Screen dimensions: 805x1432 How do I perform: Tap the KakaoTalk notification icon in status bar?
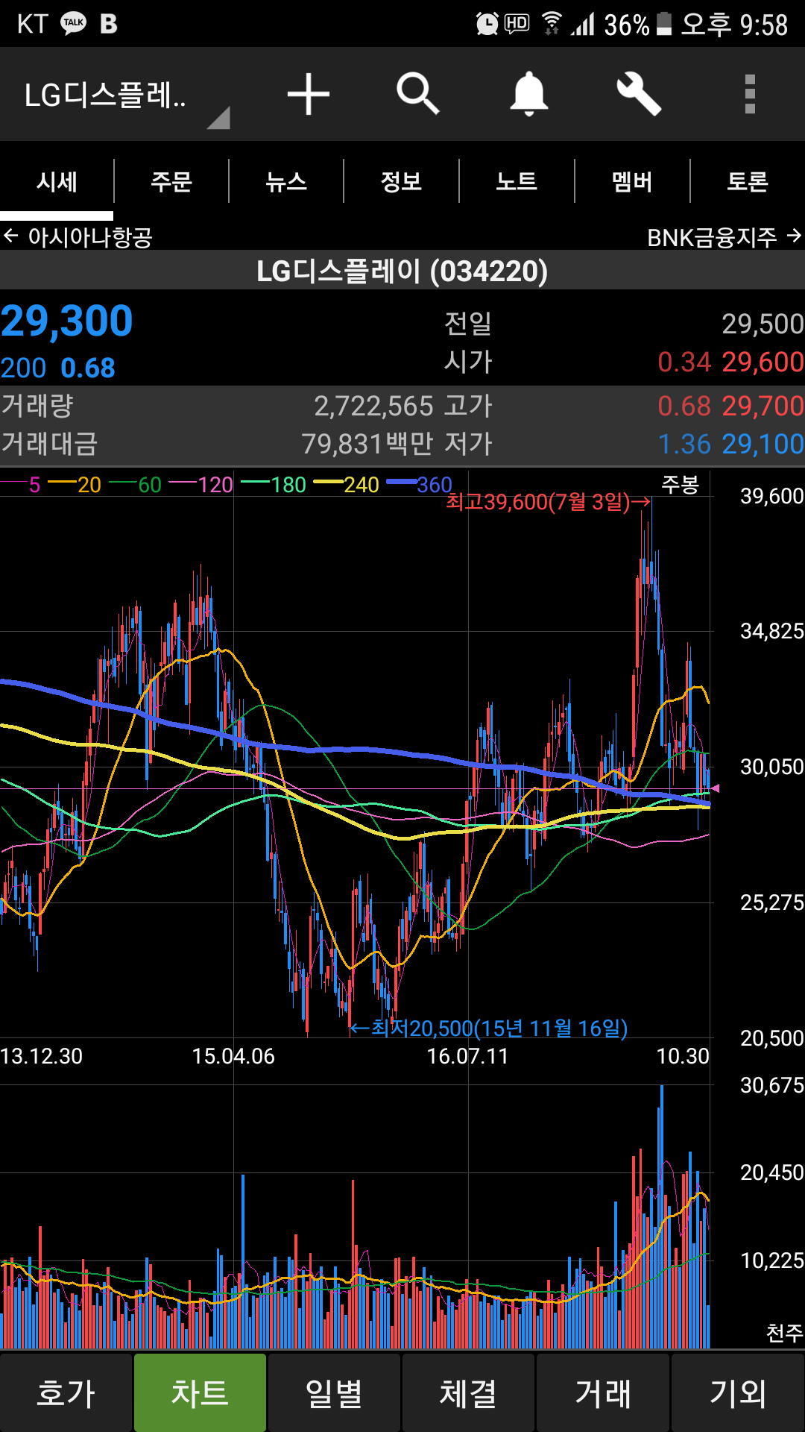point(73,23)
